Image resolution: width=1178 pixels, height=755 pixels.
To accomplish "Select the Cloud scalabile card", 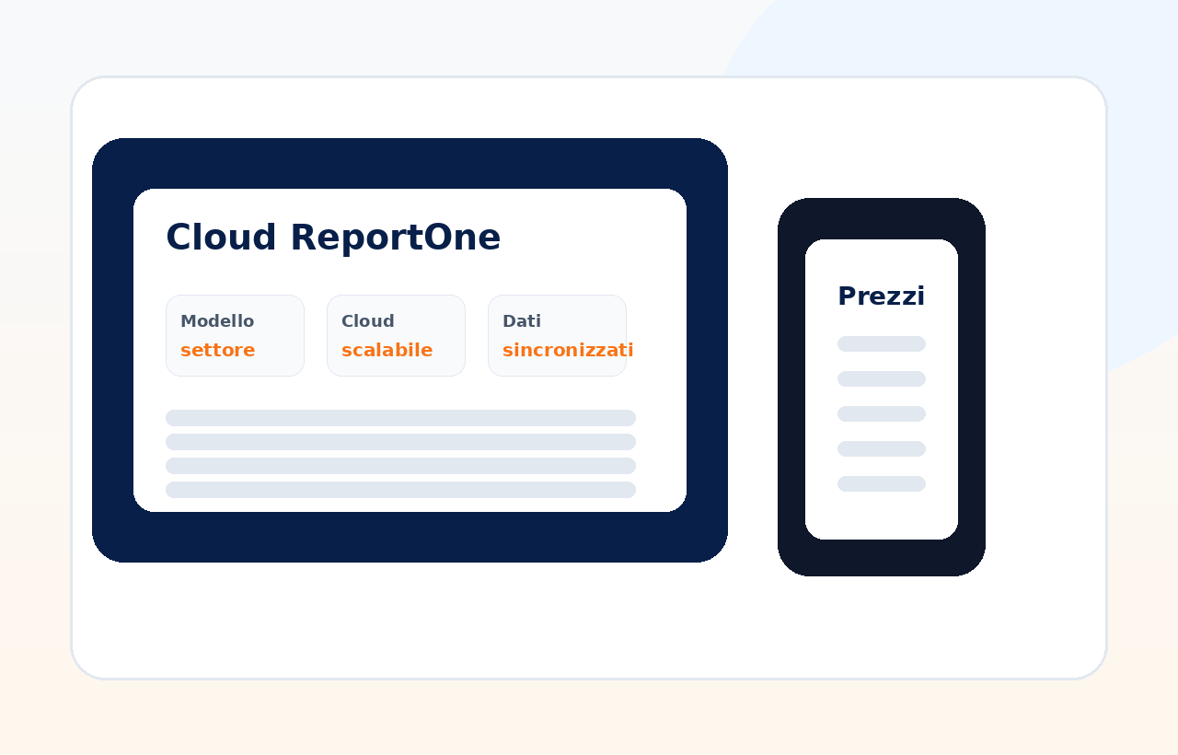I will [x=396, y=335].
